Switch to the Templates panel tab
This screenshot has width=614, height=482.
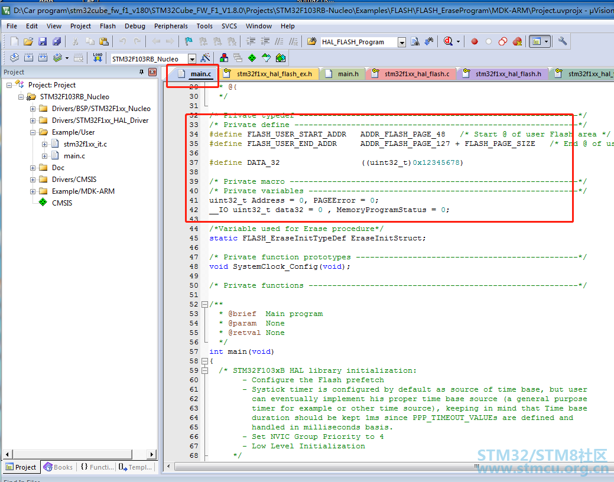point(135,467)
